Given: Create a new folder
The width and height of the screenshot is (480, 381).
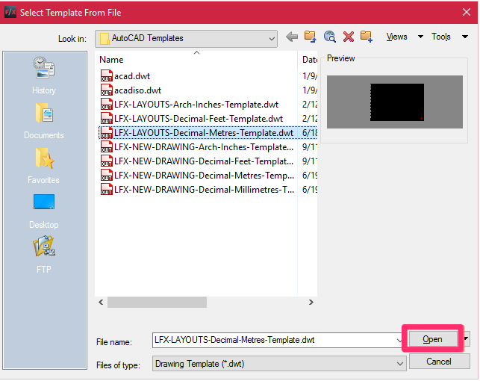Looking at the screenshot, I should 366,37.
